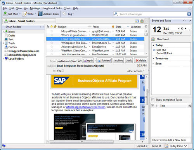
Task: Click the tasks clipboard icon in tab bar
Action: pyautogui.click(x=142, y=21)
